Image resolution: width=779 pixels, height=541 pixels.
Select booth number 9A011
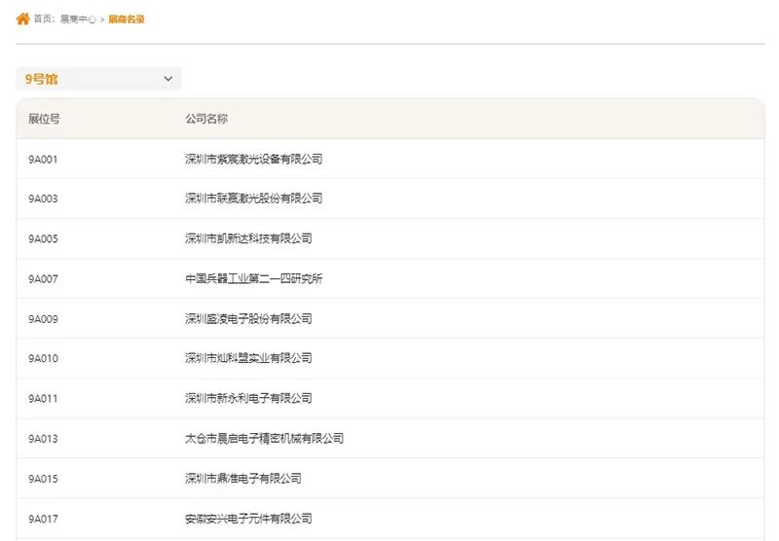(43, 399)
